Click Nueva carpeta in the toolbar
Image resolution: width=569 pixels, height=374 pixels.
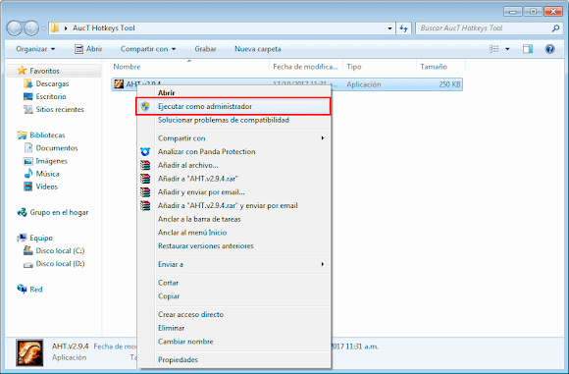pos(258,49)
